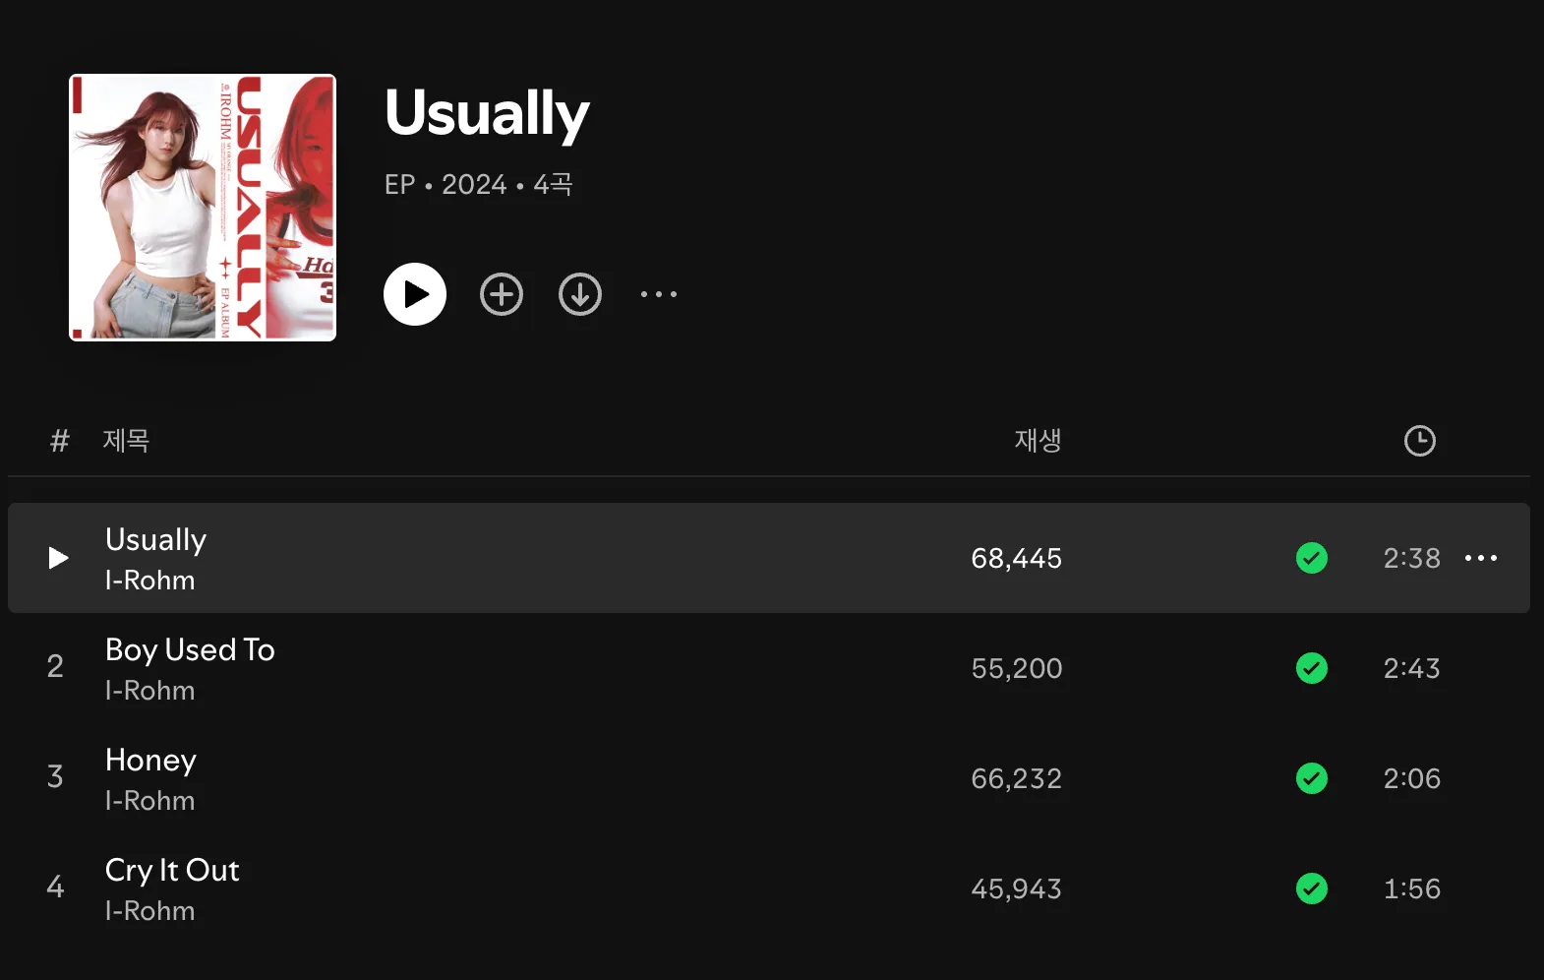This screenshot has width=1544, height=980.
Task: Add the EP to library with plus icon
Action: [502, 294]
